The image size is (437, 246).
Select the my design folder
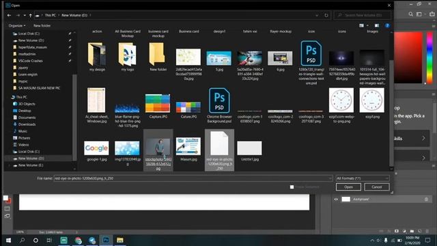point(97,57)
